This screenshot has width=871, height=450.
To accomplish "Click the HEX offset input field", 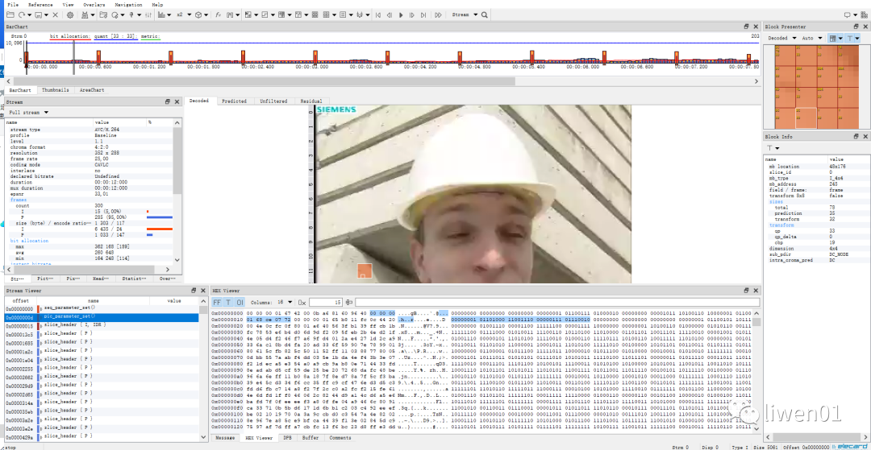I will 325,301.
